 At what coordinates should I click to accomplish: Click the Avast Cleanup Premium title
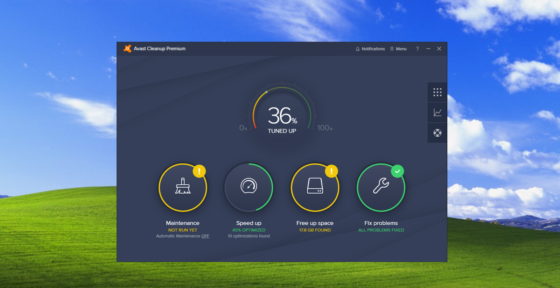click(160, 49)
